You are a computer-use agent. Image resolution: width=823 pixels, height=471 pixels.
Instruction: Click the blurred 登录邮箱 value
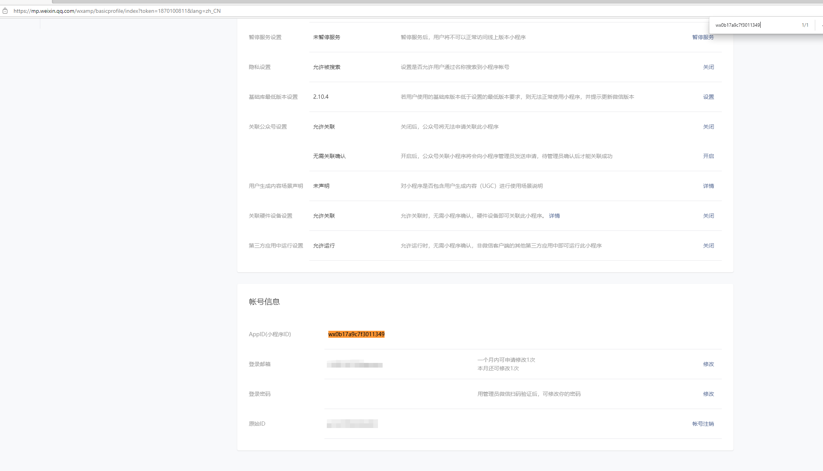pyautogui.click(x=354, y=364)
